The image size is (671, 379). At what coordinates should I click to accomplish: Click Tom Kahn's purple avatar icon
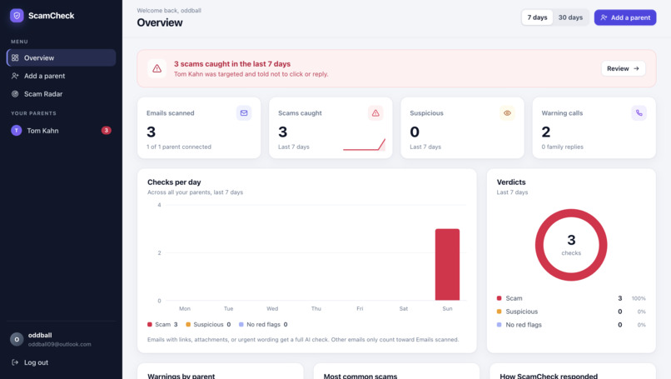[17, 131]
